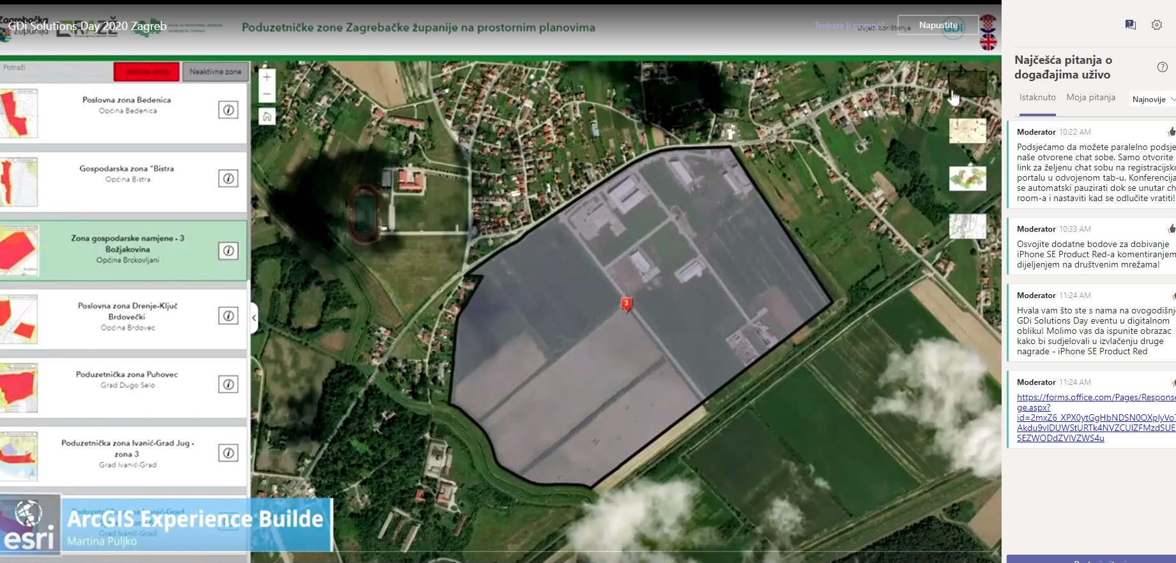Viewport: 1176px width, 563px height.
Task: Select the Poslovna zona Bedenica list title
Action: (x=126, y=100)
